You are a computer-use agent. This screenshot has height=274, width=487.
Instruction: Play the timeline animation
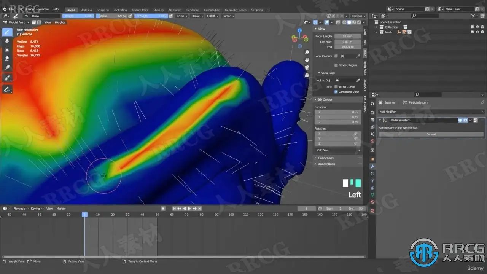click(189, 209)
